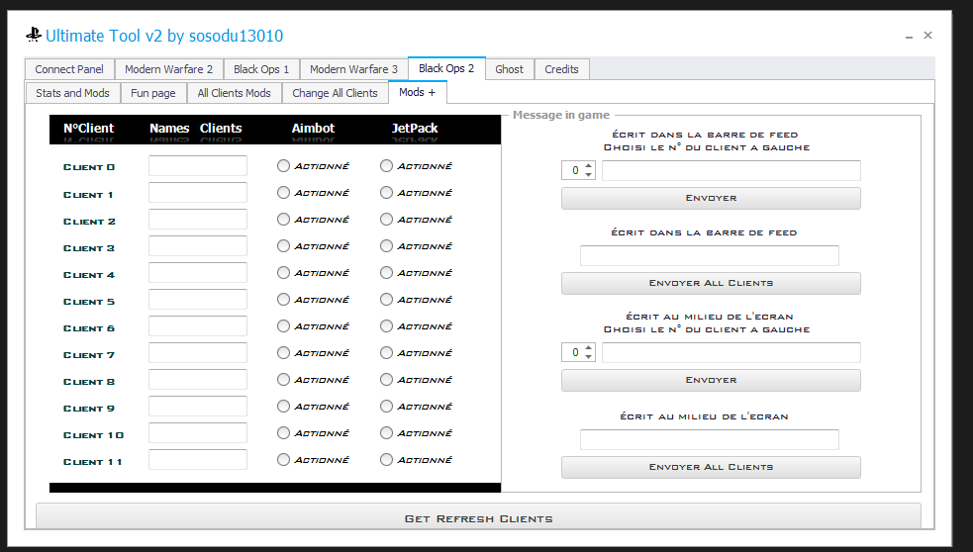
Task: Click Envoyer button under middle-screen message
Action: click(711, 380)
